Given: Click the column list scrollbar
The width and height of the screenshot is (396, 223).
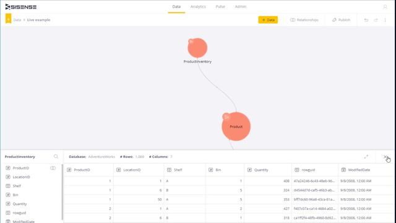Looking at the screenshot, I should pos(62,192).
